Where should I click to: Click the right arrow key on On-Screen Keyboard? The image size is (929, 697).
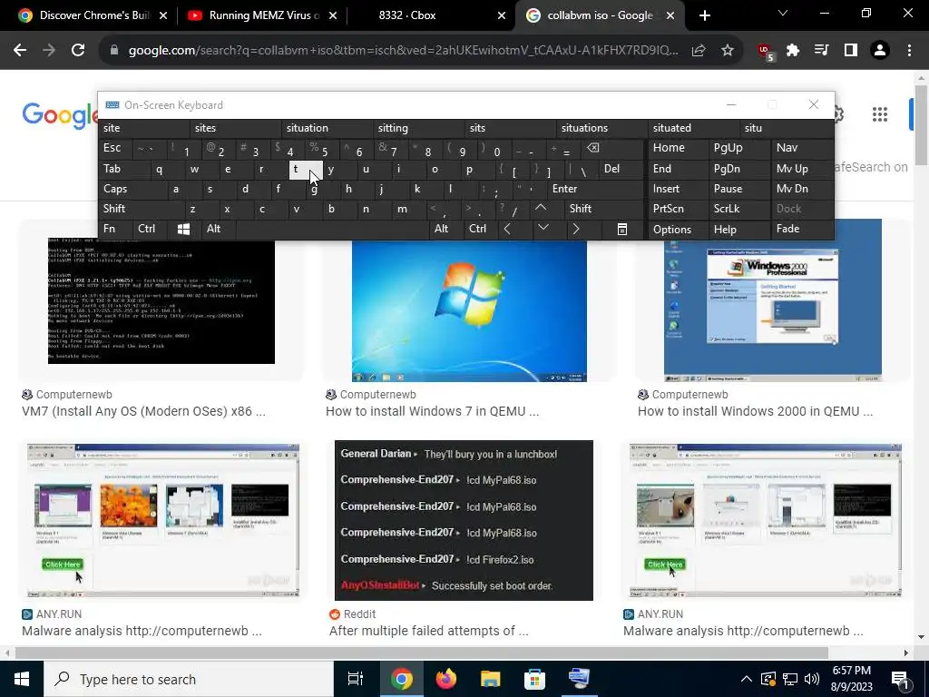pyautogui.click(x=576, y=229)
